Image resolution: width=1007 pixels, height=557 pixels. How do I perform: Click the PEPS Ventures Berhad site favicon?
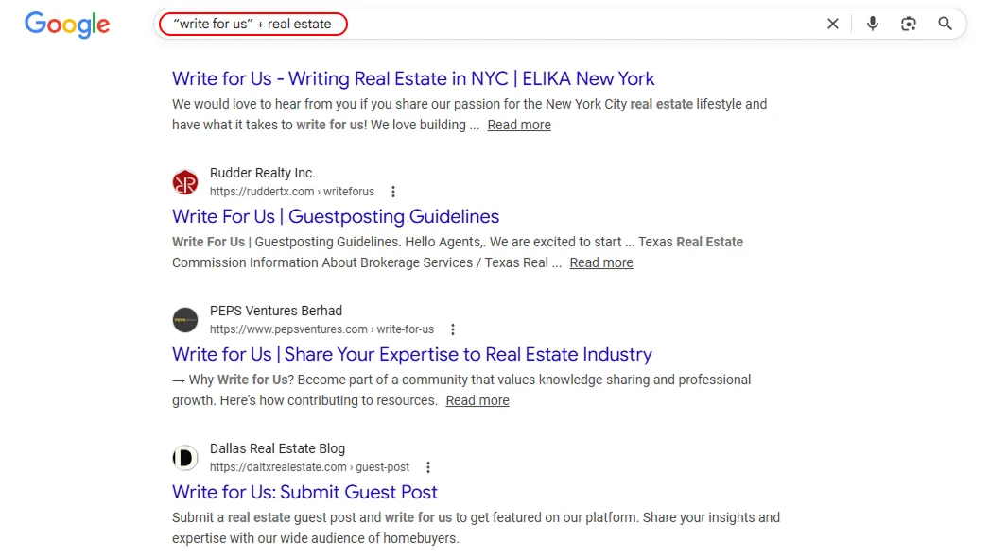(x=184, y=319)
